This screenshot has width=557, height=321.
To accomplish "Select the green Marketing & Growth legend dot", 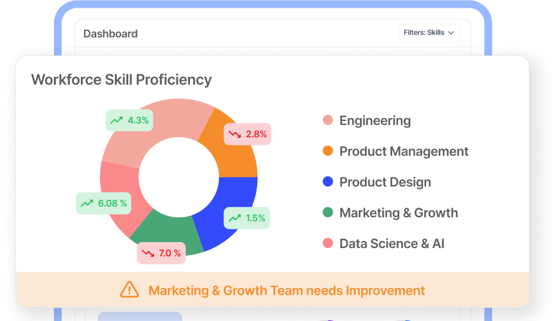I will point(327,213).
